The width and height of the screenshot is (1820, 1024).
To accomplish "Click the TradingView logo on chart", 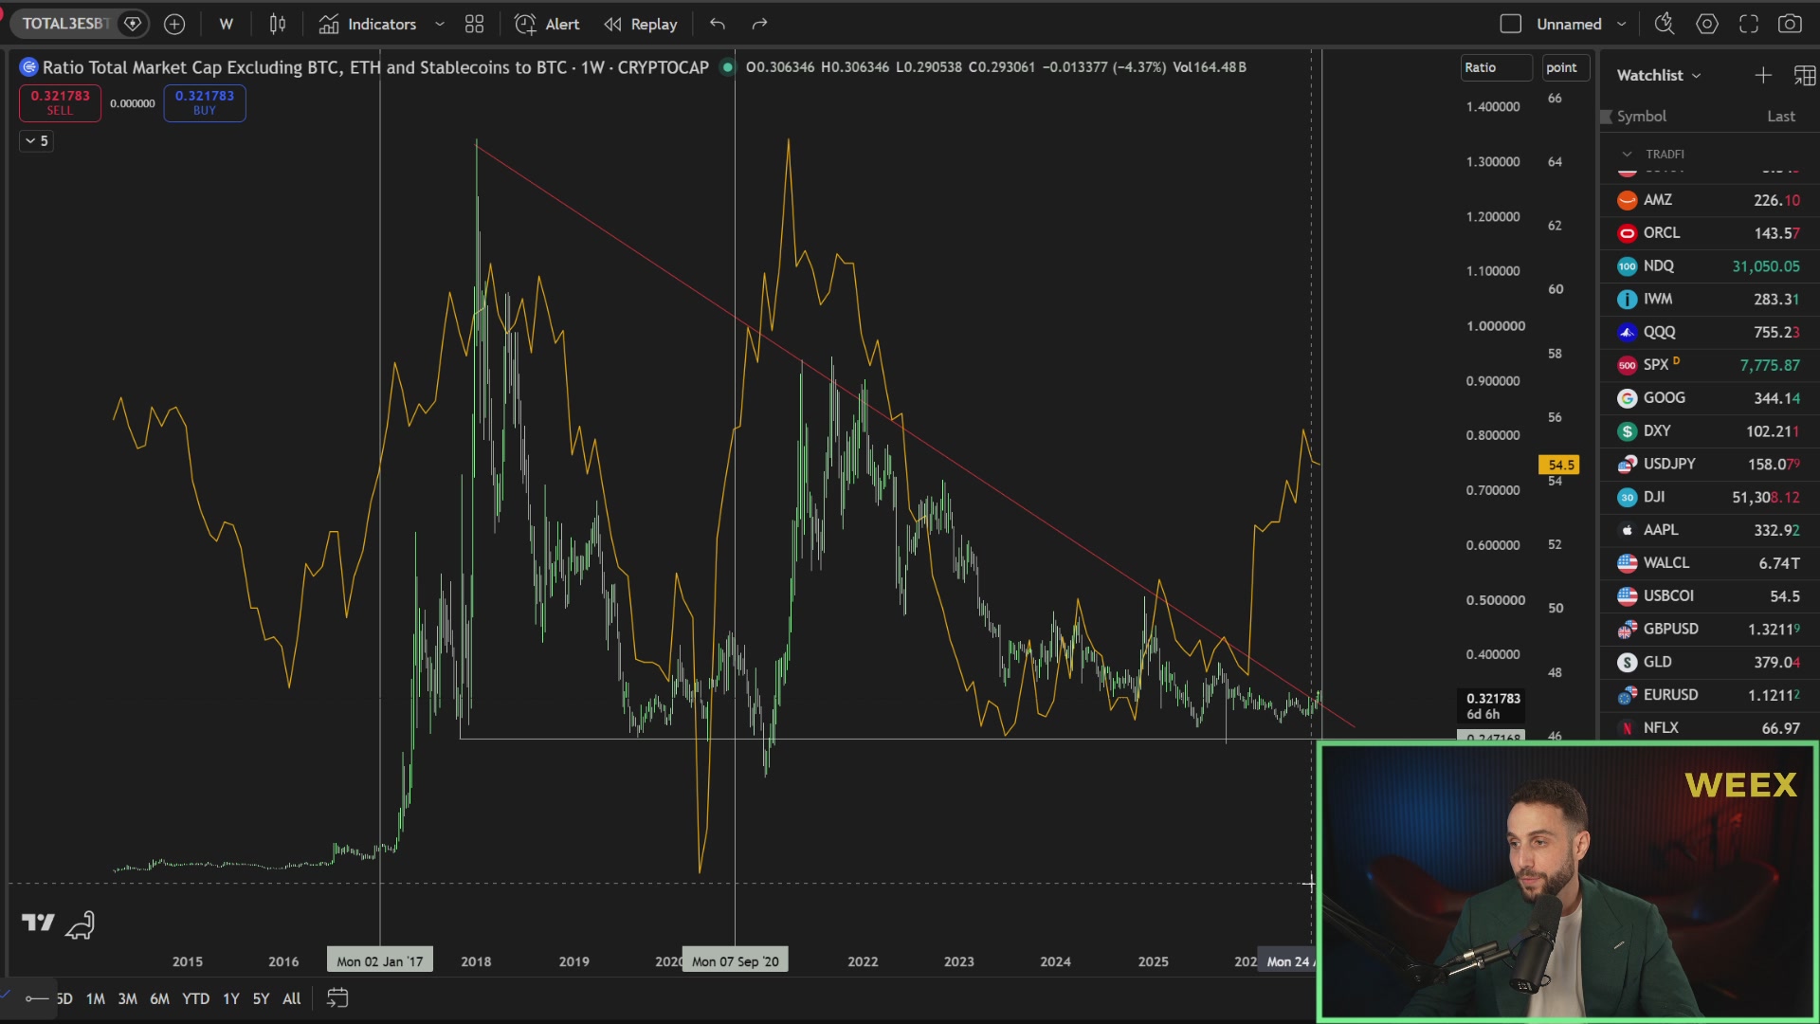I will click(x=38, y=923).
